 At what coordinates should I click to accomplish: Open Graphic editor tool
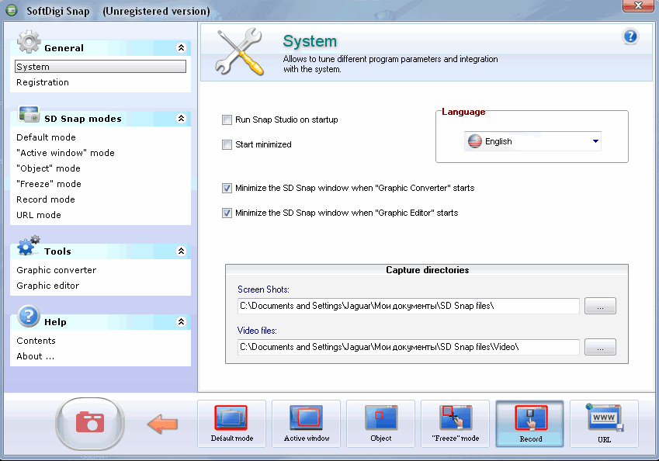click(48, 286)
